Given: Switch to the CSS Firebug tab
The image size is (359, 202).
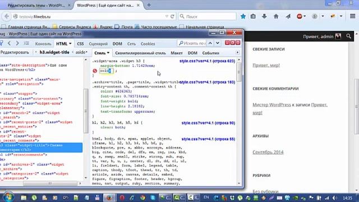Looking at the screenshot, I should coord(80,44).
